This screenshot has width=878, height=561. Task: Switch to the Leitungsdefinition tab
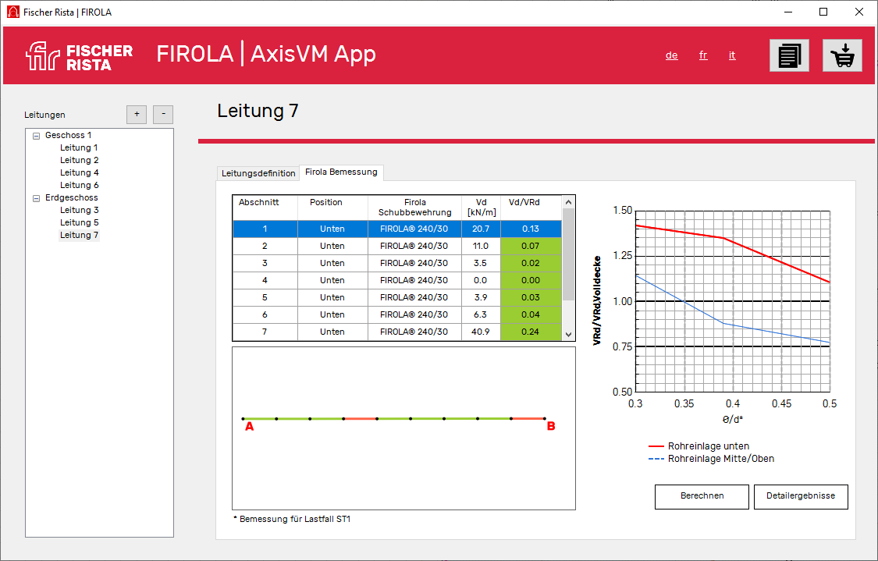point(258,173)
